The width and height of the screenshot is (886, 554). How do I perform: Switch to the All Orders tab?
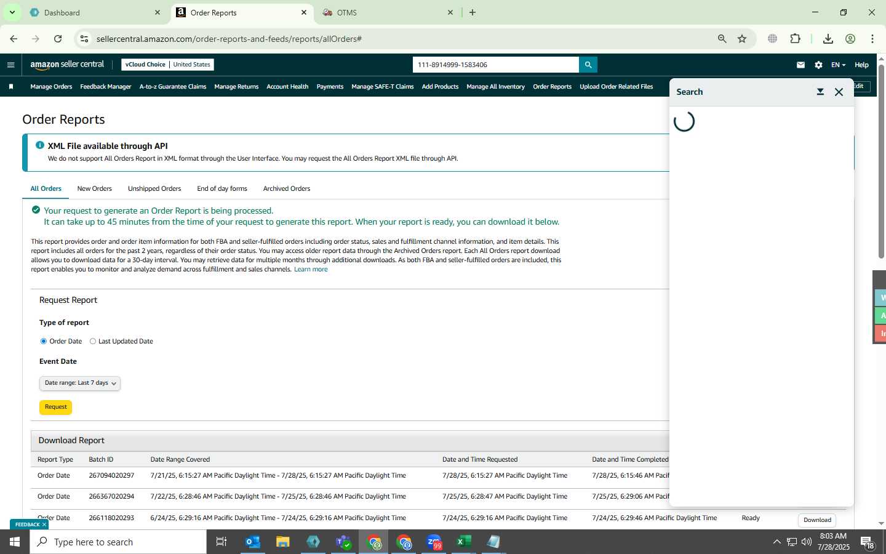(x=46, y=188)
